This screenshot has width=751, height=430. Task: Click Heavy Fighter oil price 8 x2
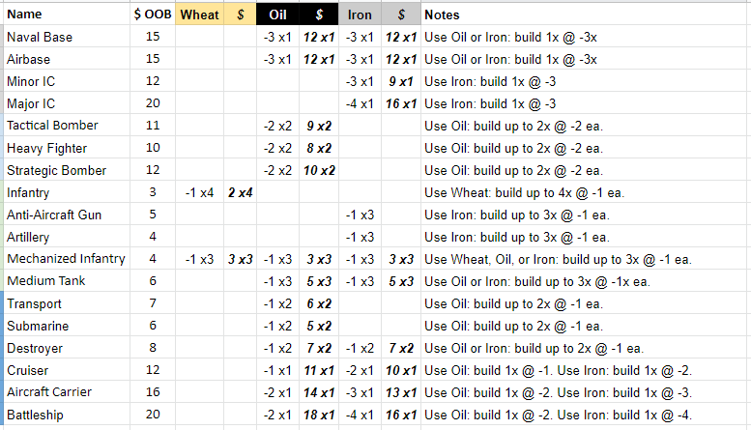[x=319, y=148]
